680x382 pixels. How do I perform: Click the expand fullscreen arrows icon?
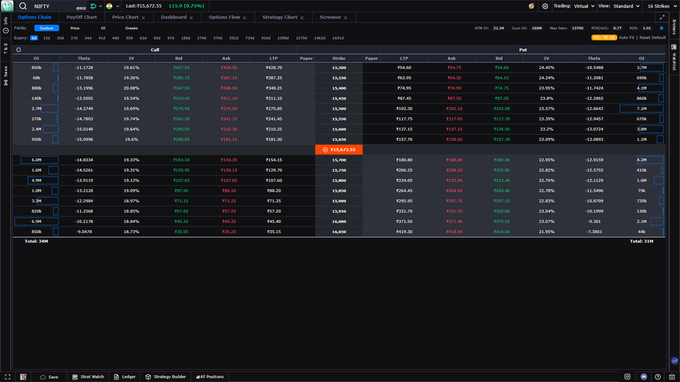(x=662, y=18)
